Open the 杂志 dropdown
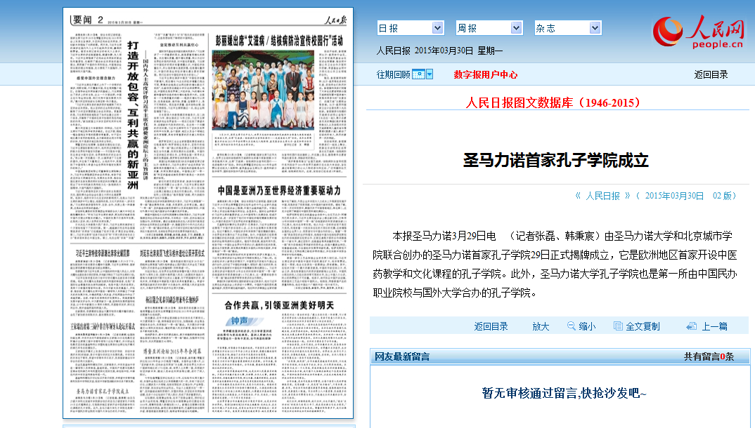 (568, 28)
